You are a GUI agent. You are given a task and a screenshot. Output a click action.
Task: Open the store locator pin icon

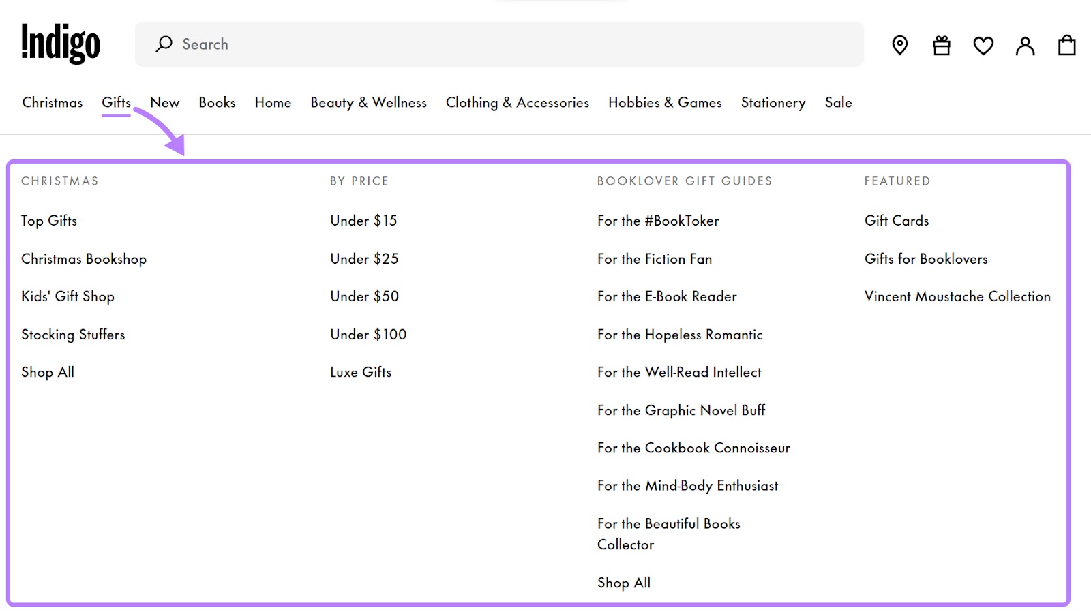pyautogui.click(x=899, y=46)
